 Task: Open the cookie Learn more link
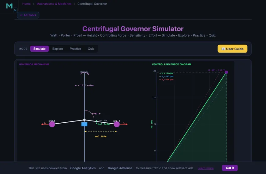point(205,168)
